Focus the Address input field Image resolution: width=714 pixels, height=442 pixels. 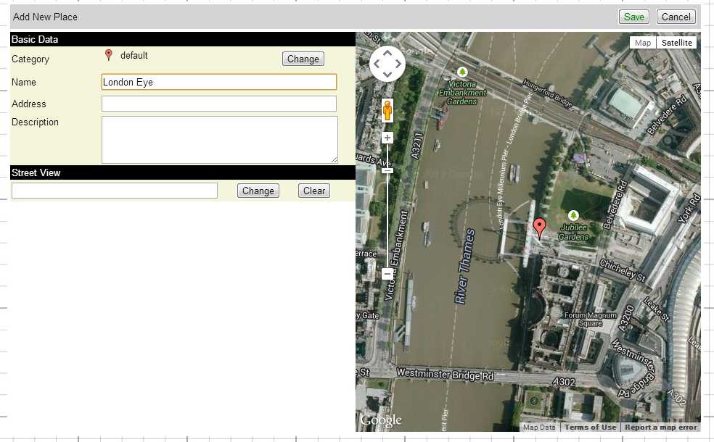pos(218,103)
